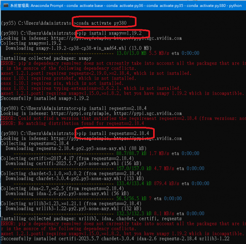
Task: Click the '(py35)' environment prompt
Action: click(x=9, y=23)
